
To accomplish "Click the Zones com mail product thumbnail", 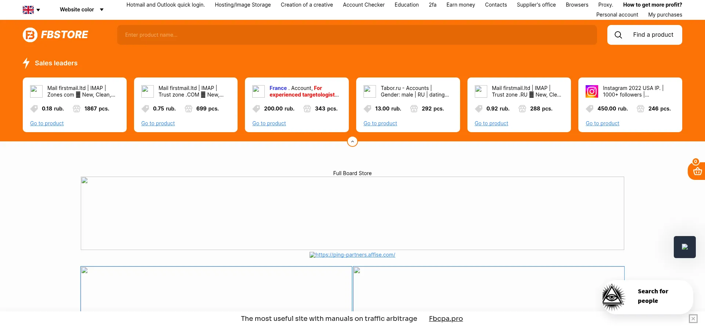I will coord(36,91).
